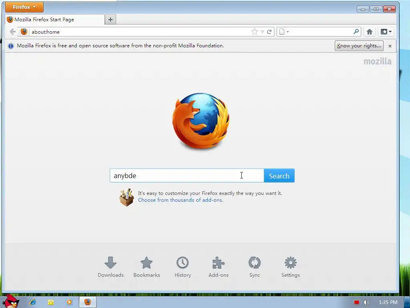Bookmark this page with the star icon

[x=254, y=32]
